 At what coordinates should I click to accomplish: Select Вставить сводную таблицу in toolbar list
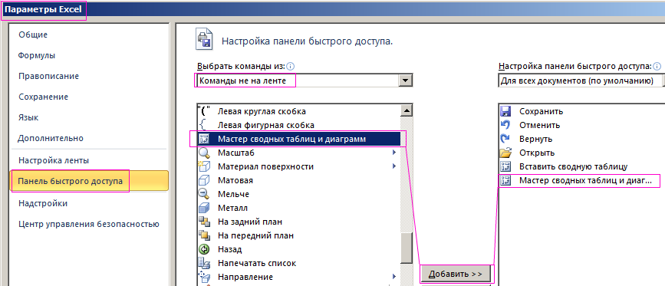tap(582, 166)
